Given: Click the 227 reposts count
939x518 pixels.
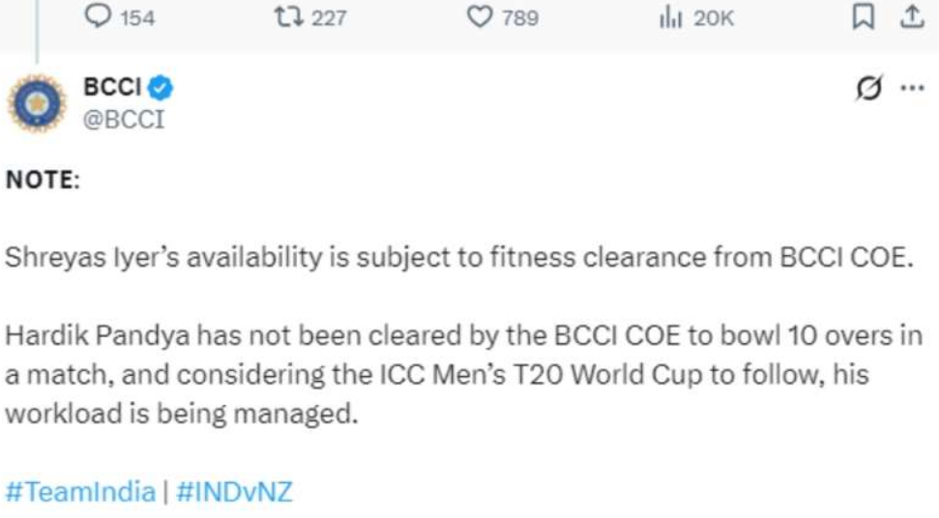Looking at the screenshot, I should [329, 18].
